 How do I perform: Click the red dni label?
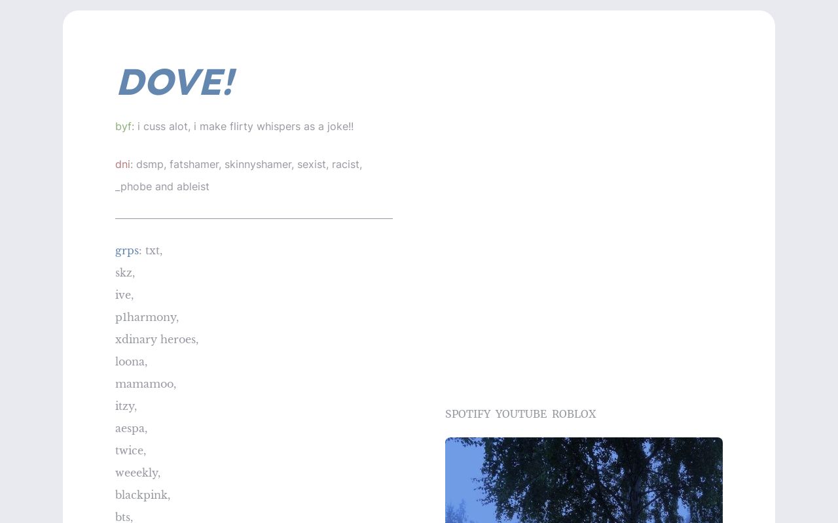point(123,165)
